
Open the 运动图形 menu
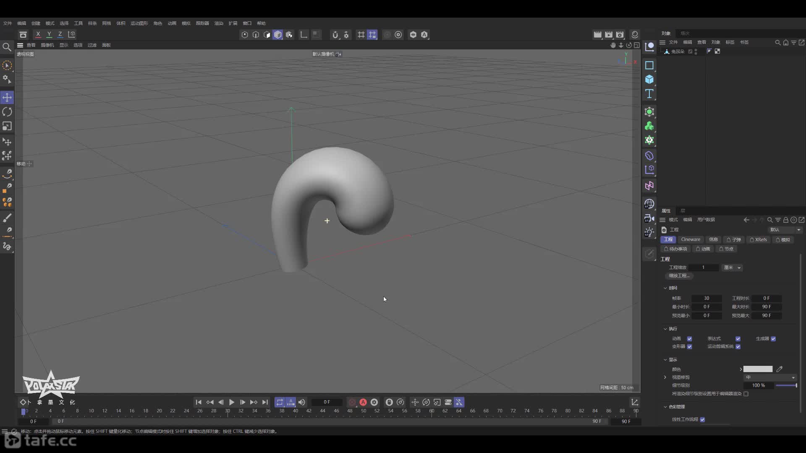click(x=139, y=23)
